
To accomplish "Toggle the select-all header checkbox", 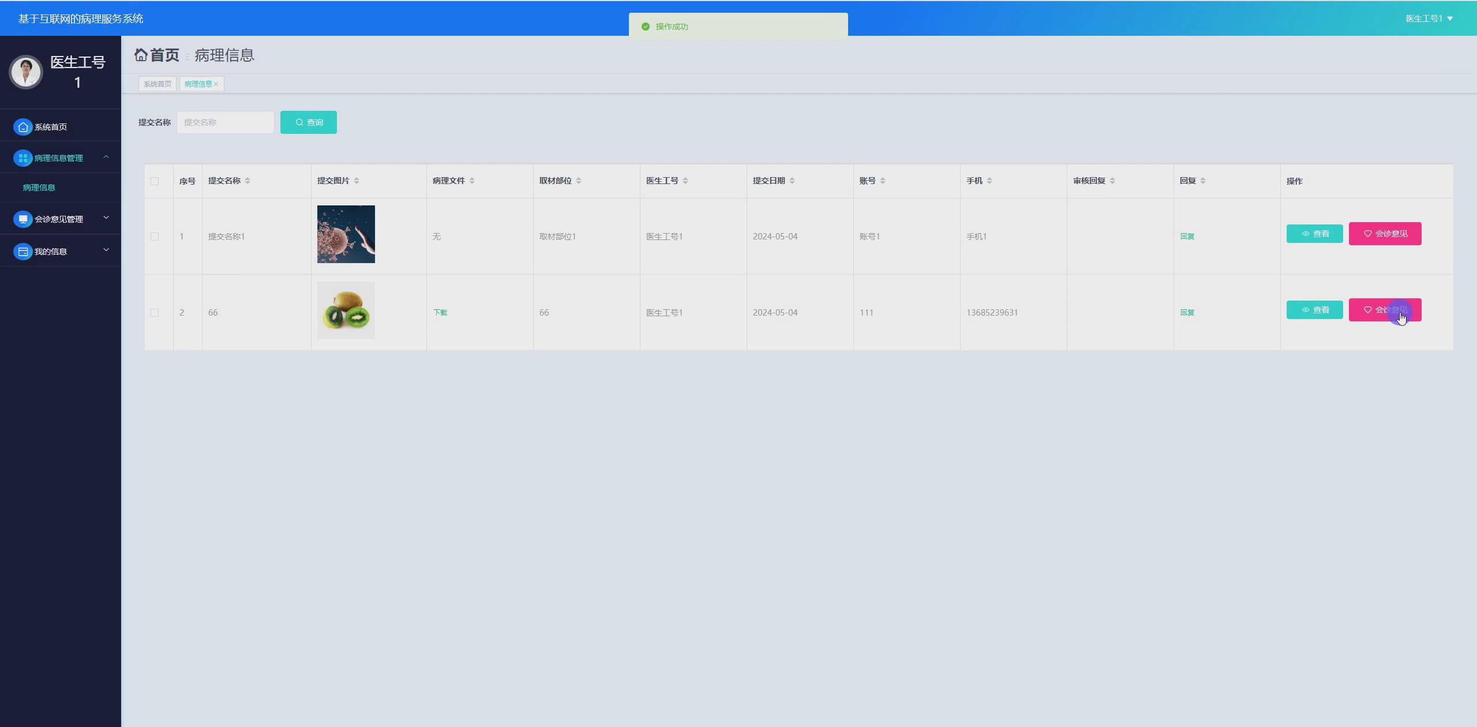I will pos(155,181).
